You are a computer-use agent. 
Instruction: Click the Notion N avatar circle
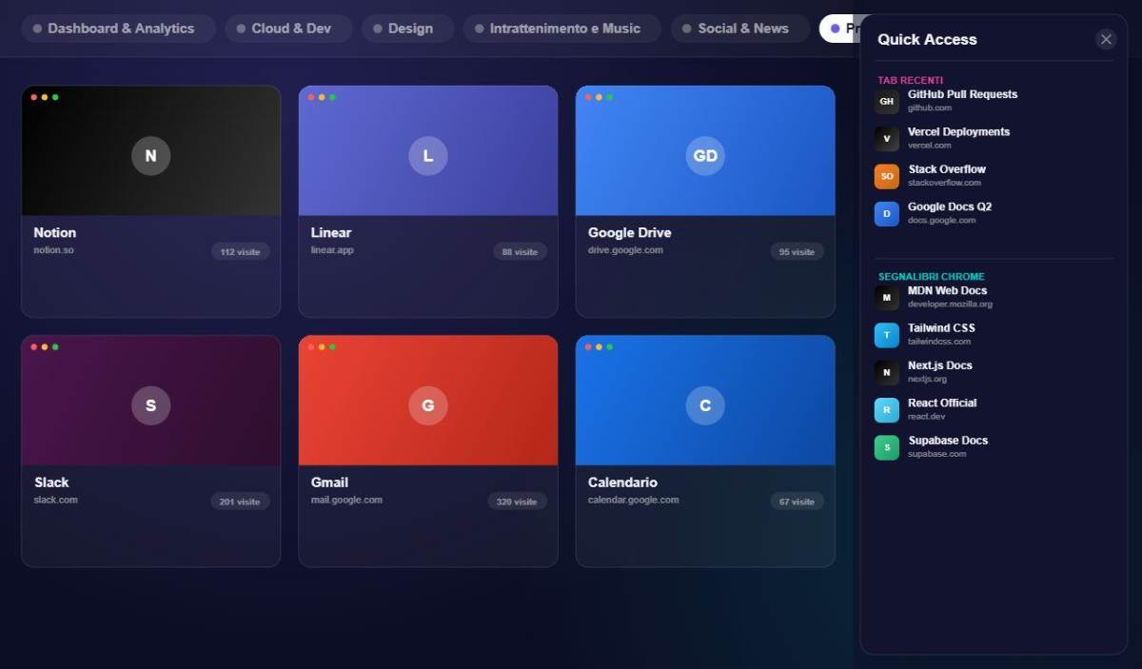(x=150, y=156)
